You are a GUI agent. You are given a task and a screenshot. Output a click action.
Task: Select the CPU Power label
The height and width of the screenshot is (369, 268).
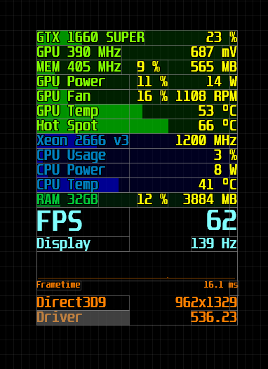tap(71, 170)
